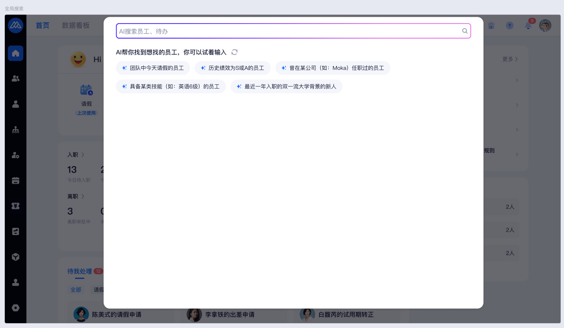Choose 最近一年入职的双一流大学背景的新人 suggestion
Screen dimensions: 564x328
pos(286,86)
